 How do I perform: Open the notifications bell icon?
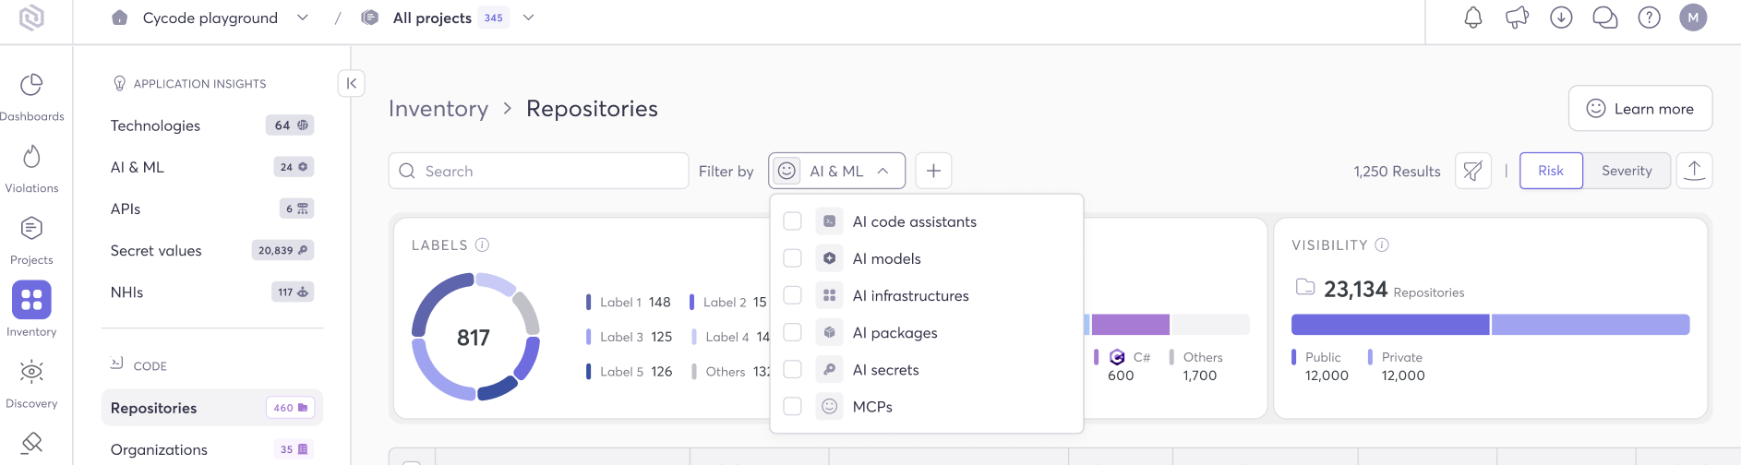(1473, 18)
